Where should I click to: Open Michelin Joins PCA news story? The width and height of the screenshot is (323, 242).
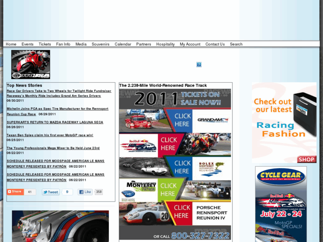point(57,111)
